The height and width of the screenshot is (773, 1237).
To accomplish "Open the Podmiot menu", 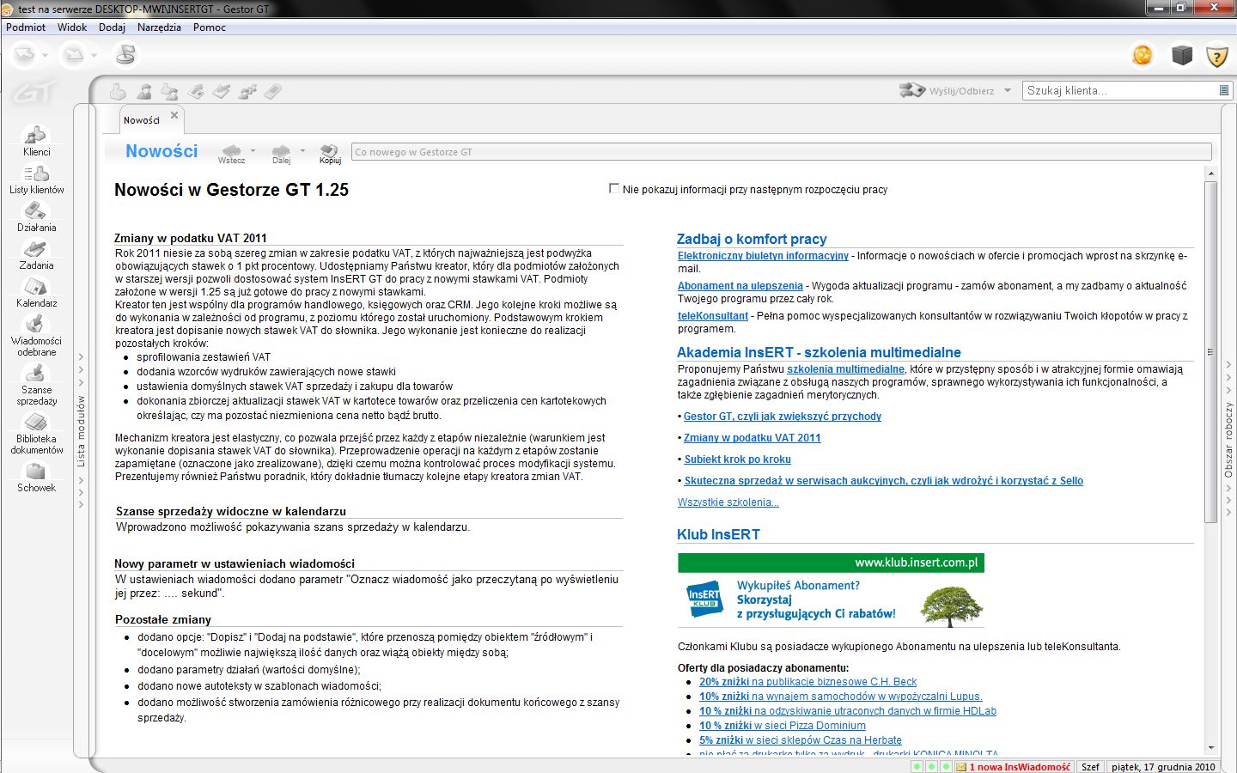I will coord(26,27).
